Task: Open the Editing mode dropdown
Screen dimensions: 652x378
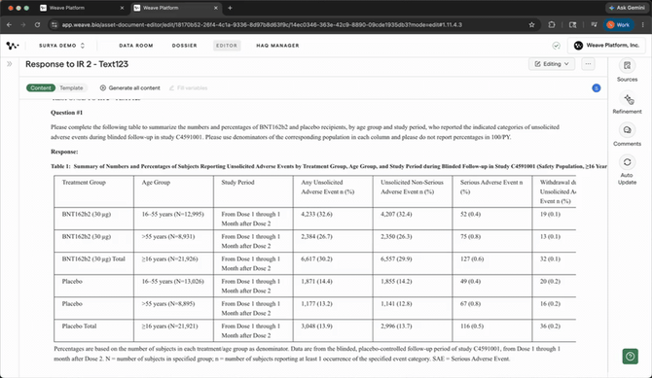Action: click(552, 64)
